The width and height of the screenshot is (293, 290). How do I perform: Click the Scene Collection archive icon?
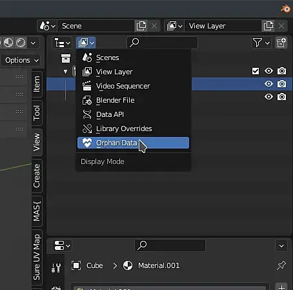tap(66, 58)
